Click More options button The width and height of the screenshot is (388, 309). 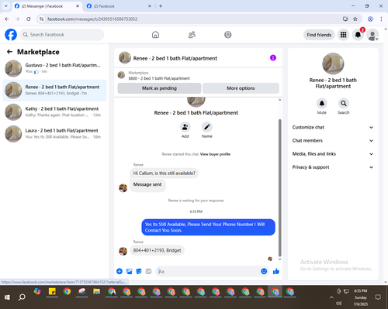pos(241,88)
